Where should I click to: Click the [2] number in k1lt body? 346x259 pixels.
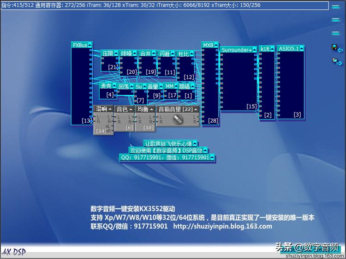[268, 115]
